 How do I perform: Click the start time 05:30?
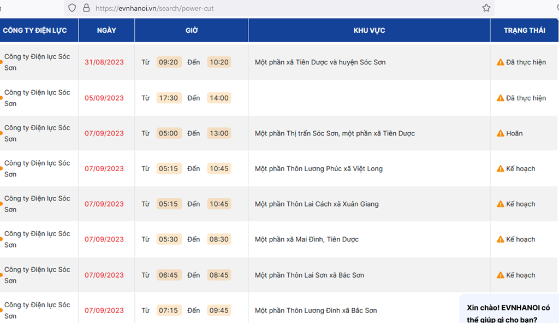169,239
